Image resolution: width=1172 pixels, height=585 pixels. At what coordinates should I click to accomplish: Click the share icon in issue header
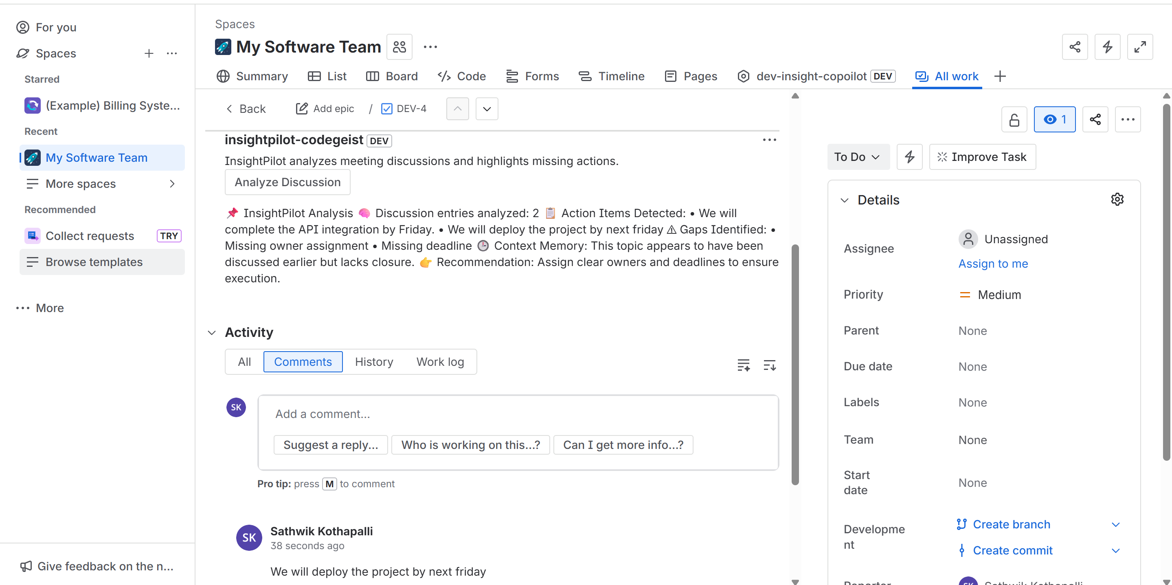click(1095, 120)
